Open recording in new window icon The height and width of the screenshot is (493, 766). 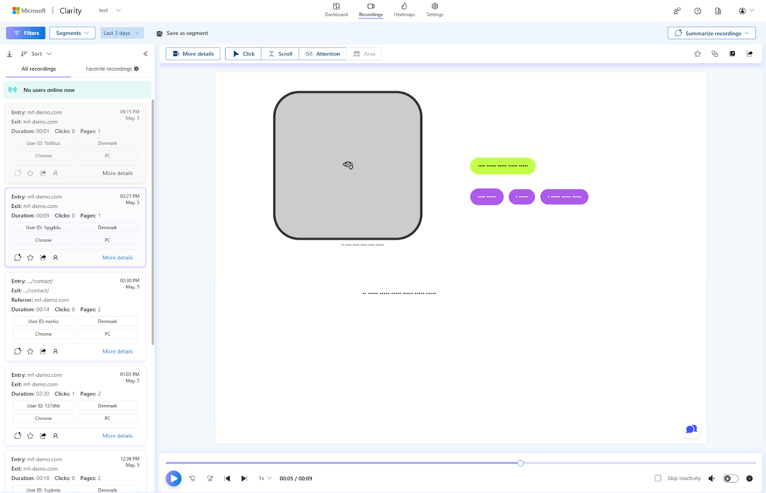coord(732,54)
